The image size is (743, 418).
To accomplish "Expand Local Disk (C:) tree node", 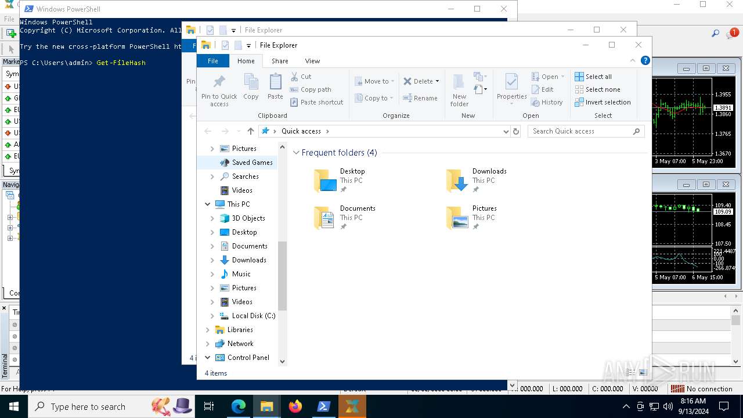I will coord(212,316).
